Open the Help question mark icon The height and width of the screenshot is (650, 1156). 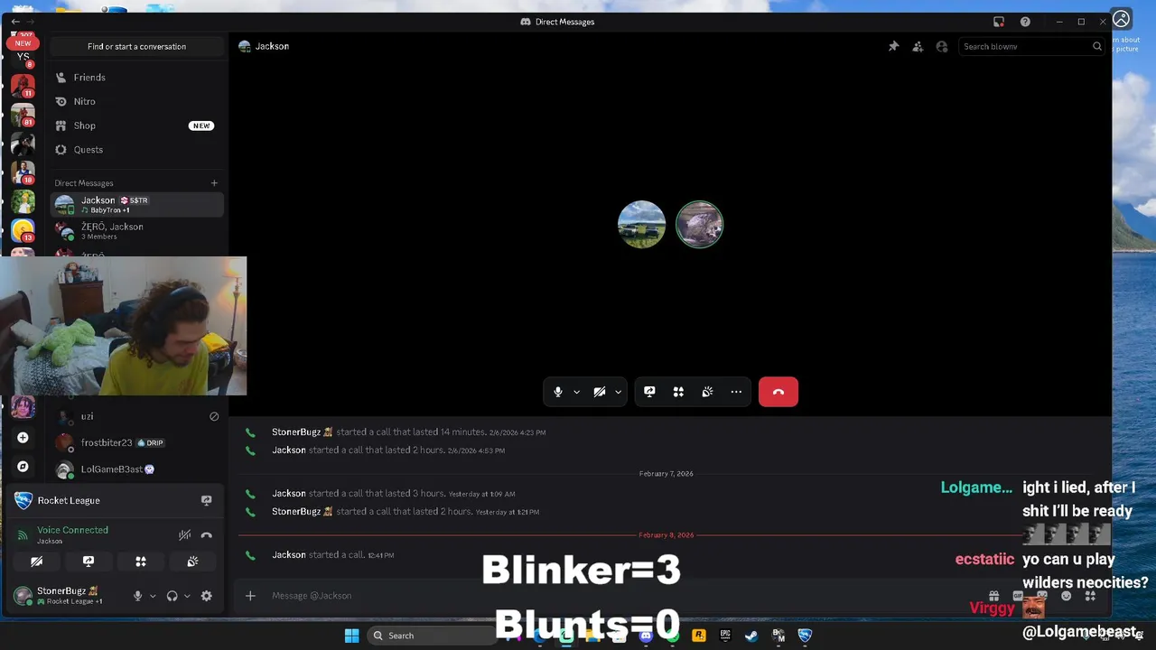coord(1025,22)
